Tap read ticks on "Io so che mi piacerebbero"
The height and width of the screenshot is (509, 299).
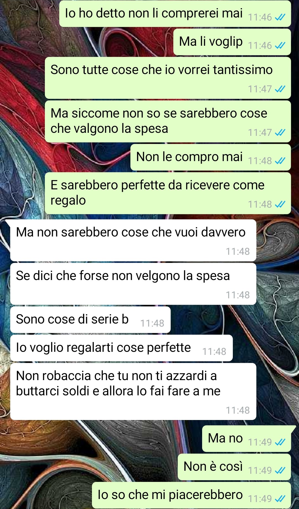coord(280,499)
